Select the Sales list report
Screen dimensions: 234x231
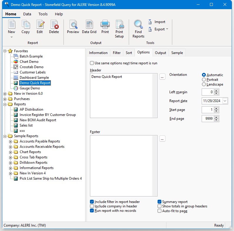pyautogui.click(x=26, y=125)
